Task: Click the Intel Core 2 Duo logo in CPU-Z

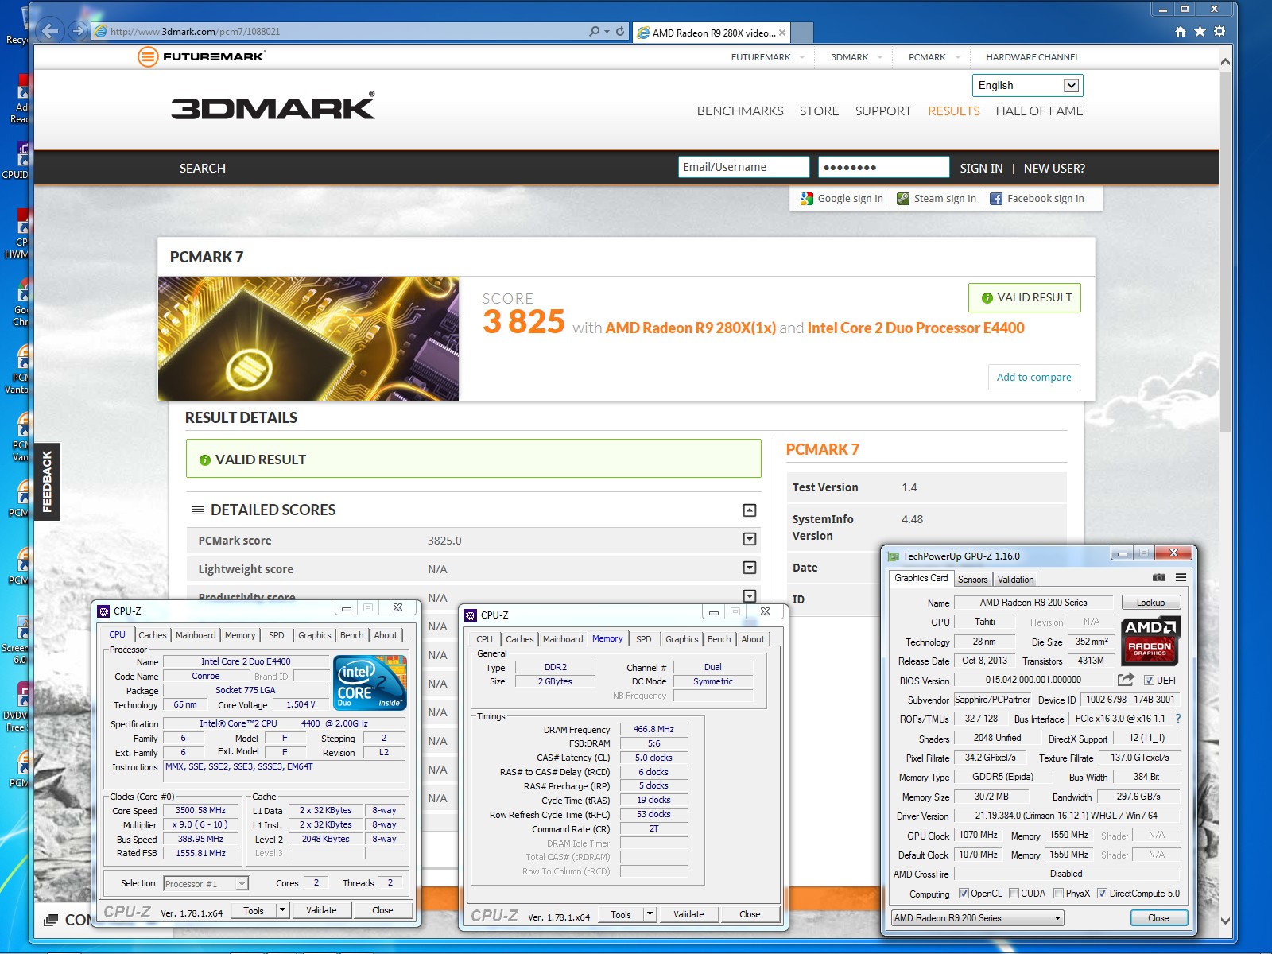Action: [370, 683]
